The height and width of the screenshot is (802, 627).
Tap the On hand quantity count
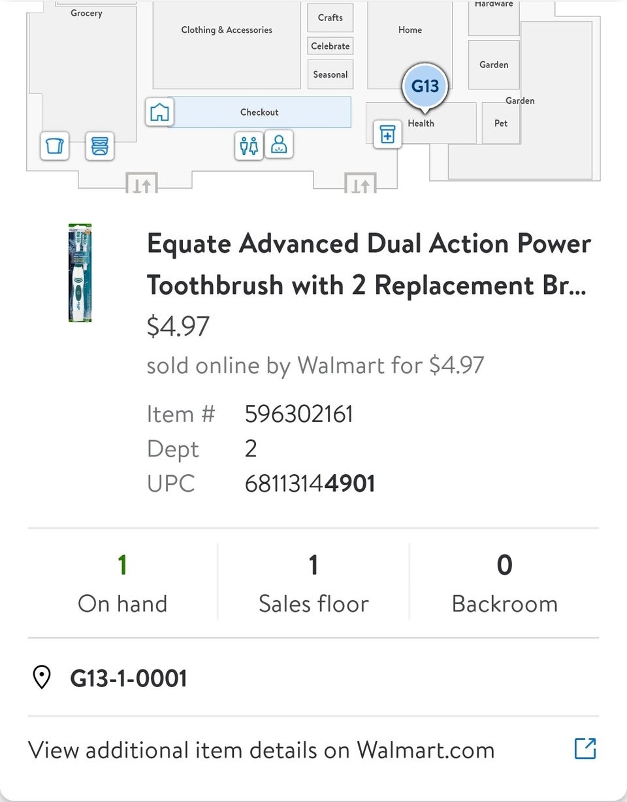click(x=122, y=565)
